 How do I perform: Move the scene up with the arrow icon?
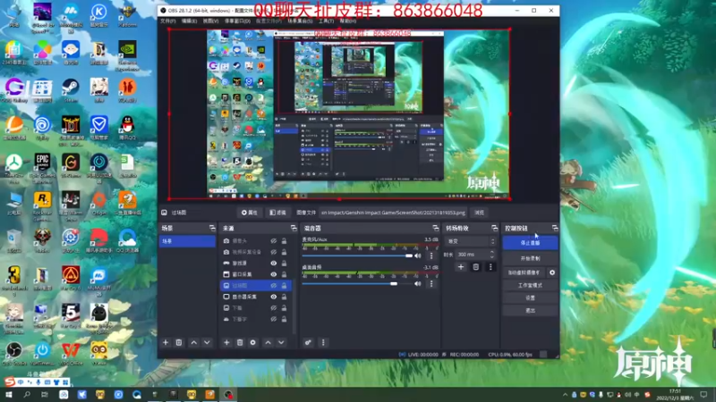(x=194, y=342)
